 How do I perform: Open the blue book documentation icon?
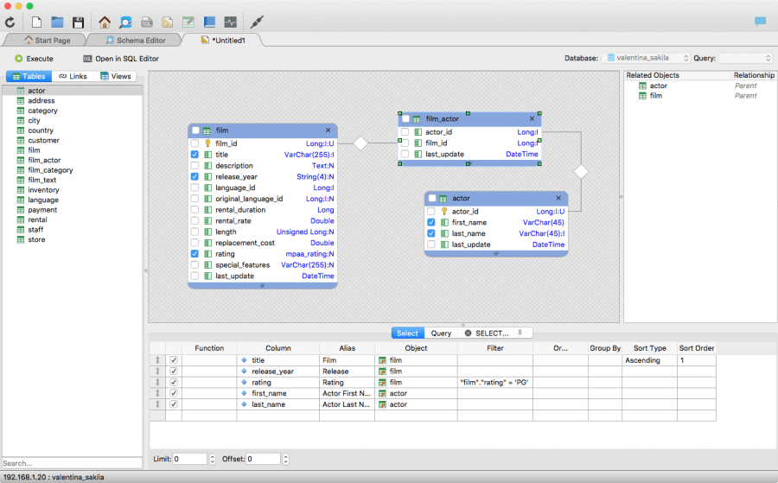tap(209, 22)
